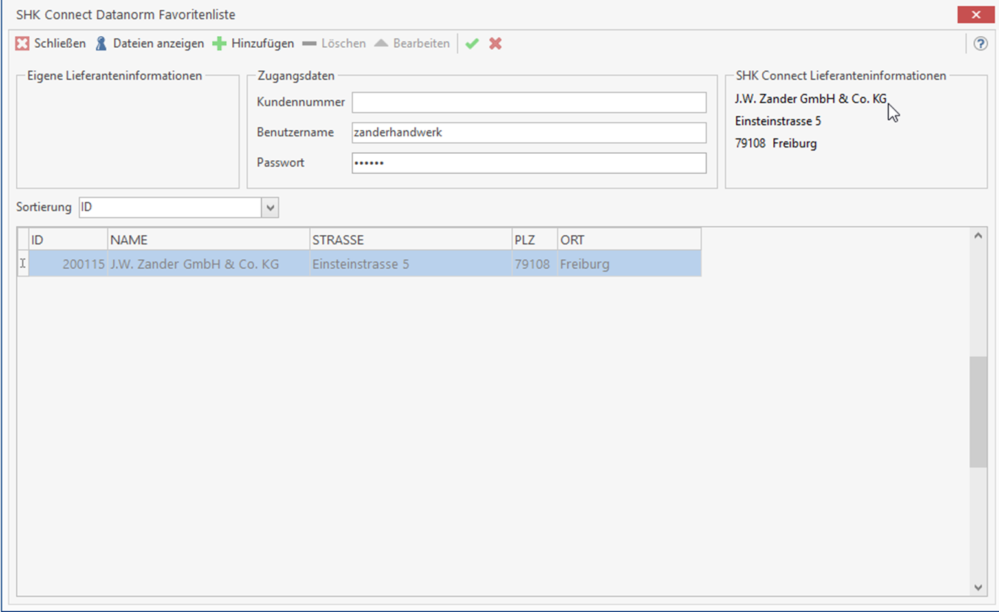Image resolution: width=999 pixels, height=612 pixels.
Task: Click the ORT column header
Action: point(628,240)
